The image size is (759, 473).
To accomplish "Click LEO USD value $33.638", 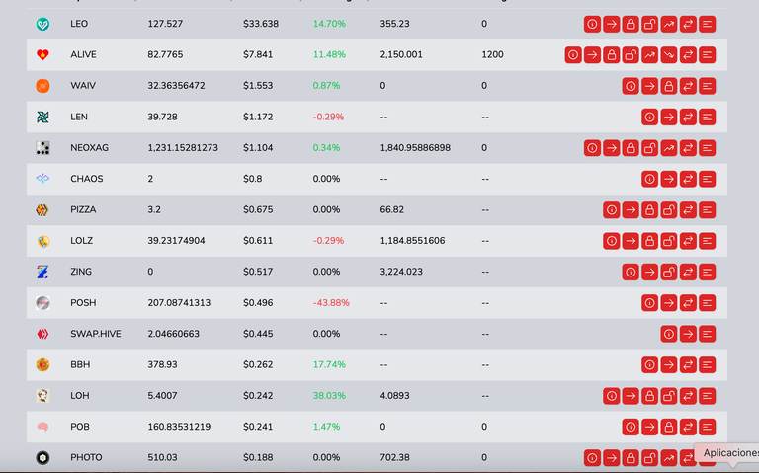I will (261, 24).
